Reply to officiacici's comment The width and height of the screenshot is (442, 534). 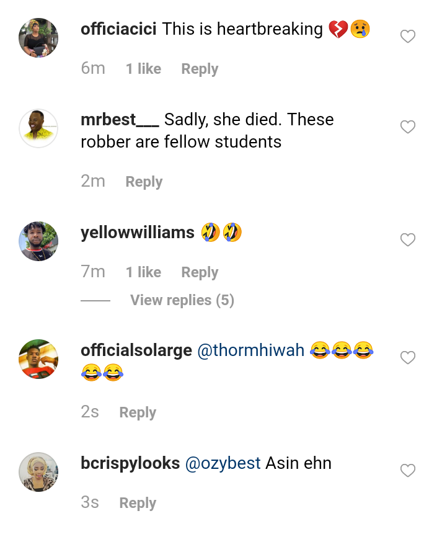tap(200, 69)
